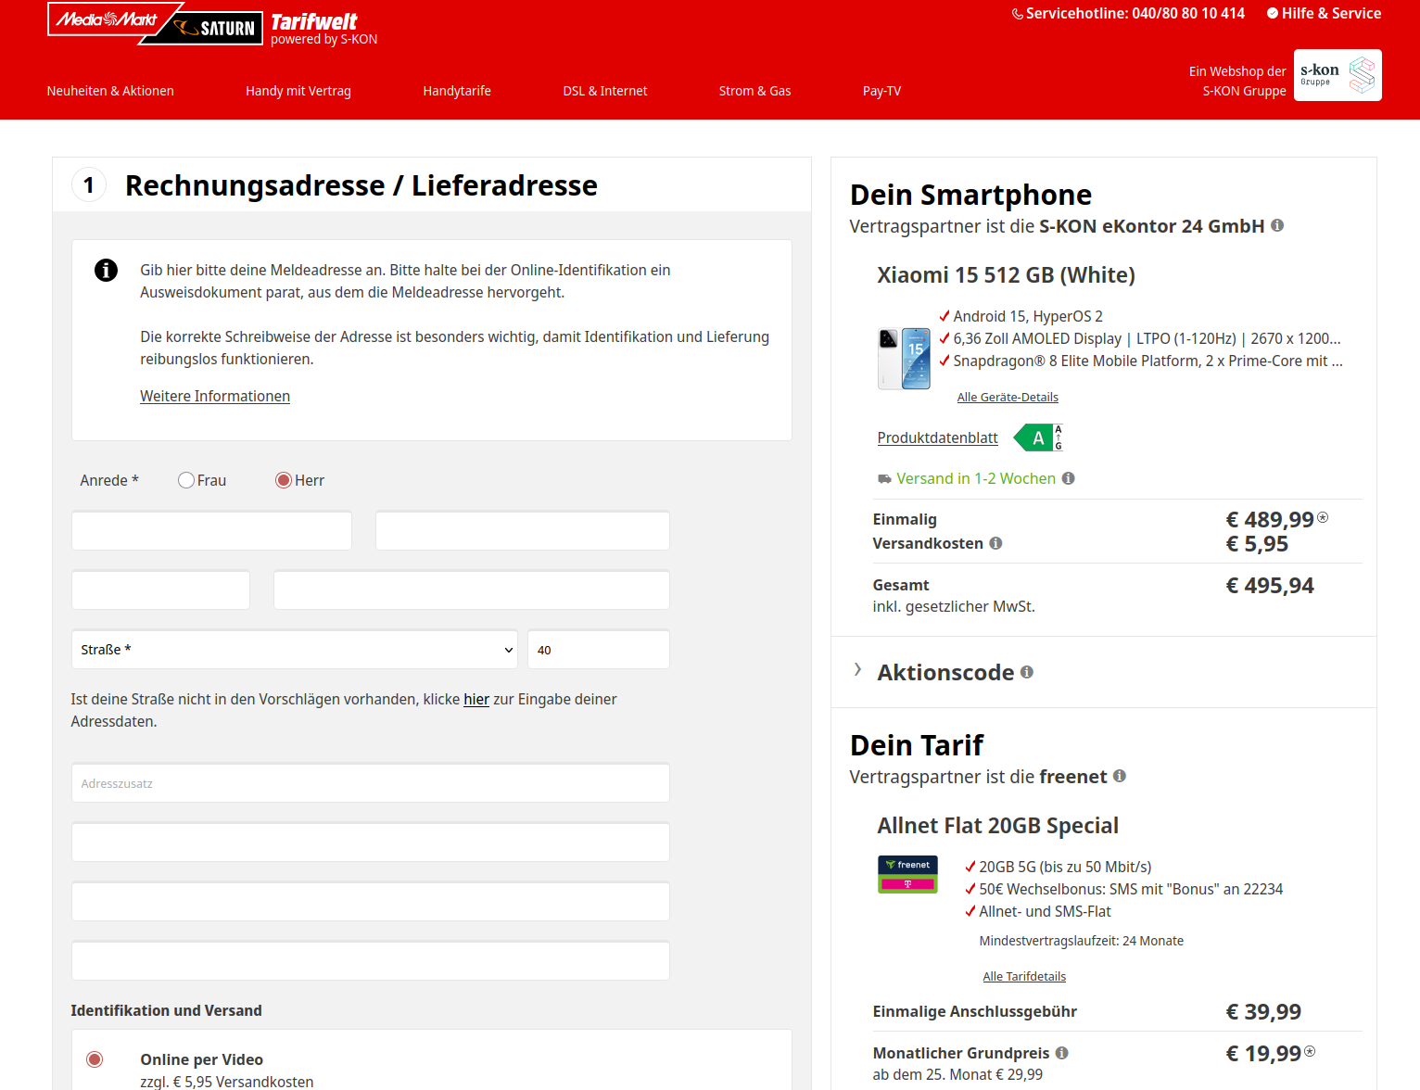
Task: Click info icon next to Monatlicher Grundpreis
Action: coord(1062,1053)
